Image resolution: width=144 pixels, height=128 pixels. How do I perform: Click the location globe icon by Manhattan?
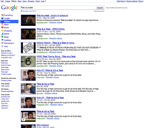pyautogui.click(x=22, y=11)
